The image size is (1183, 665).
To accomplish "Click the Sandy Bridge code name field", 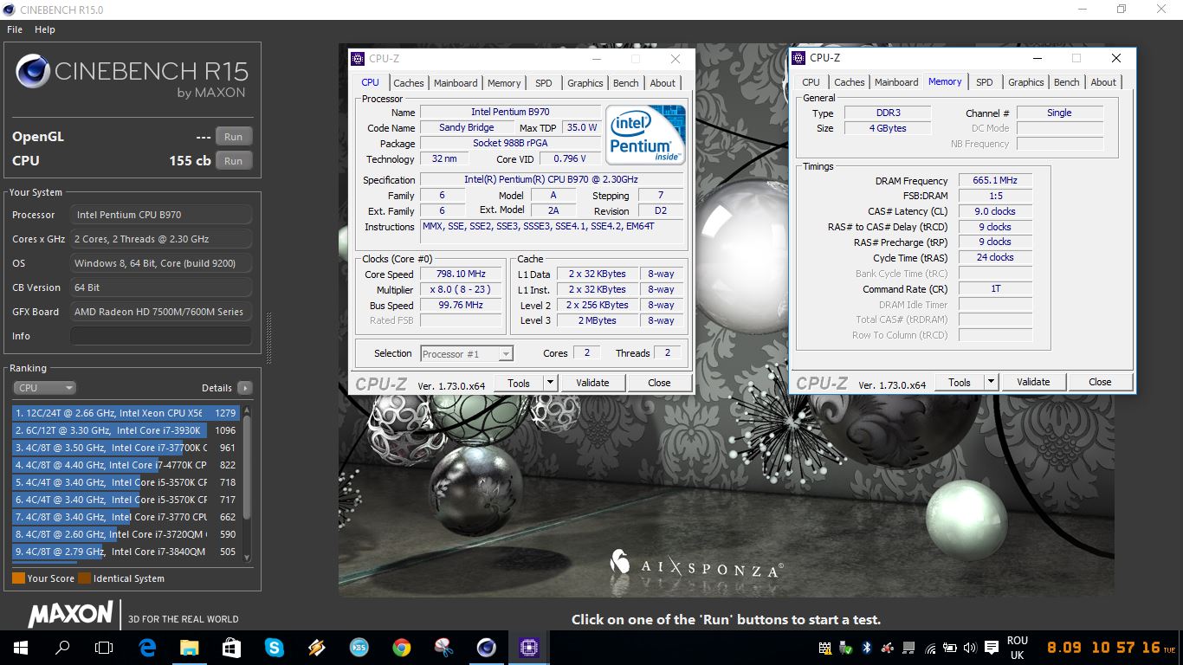I will click(466, 127).
